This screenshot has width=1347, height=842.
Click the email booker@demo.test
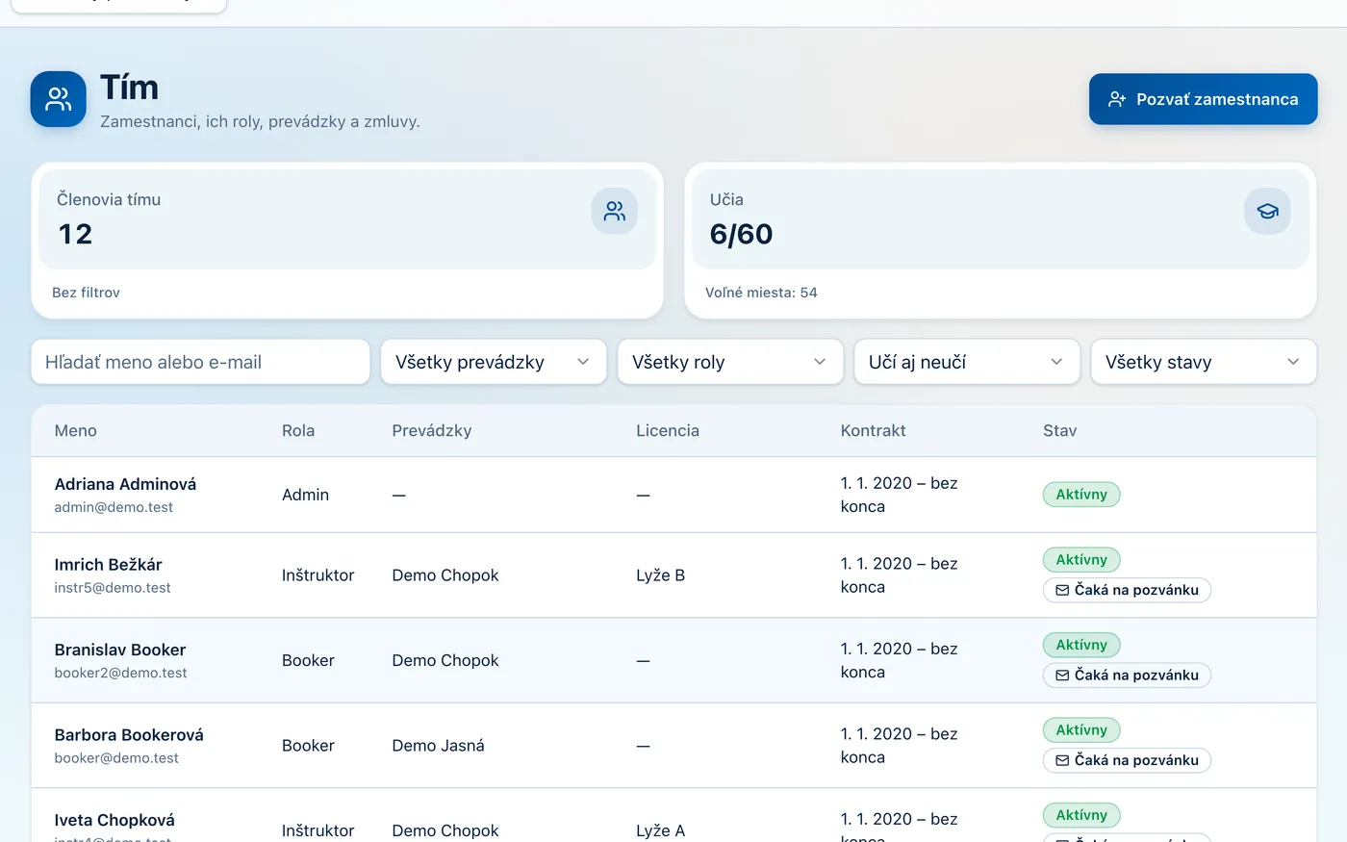[x=116, y=758]
